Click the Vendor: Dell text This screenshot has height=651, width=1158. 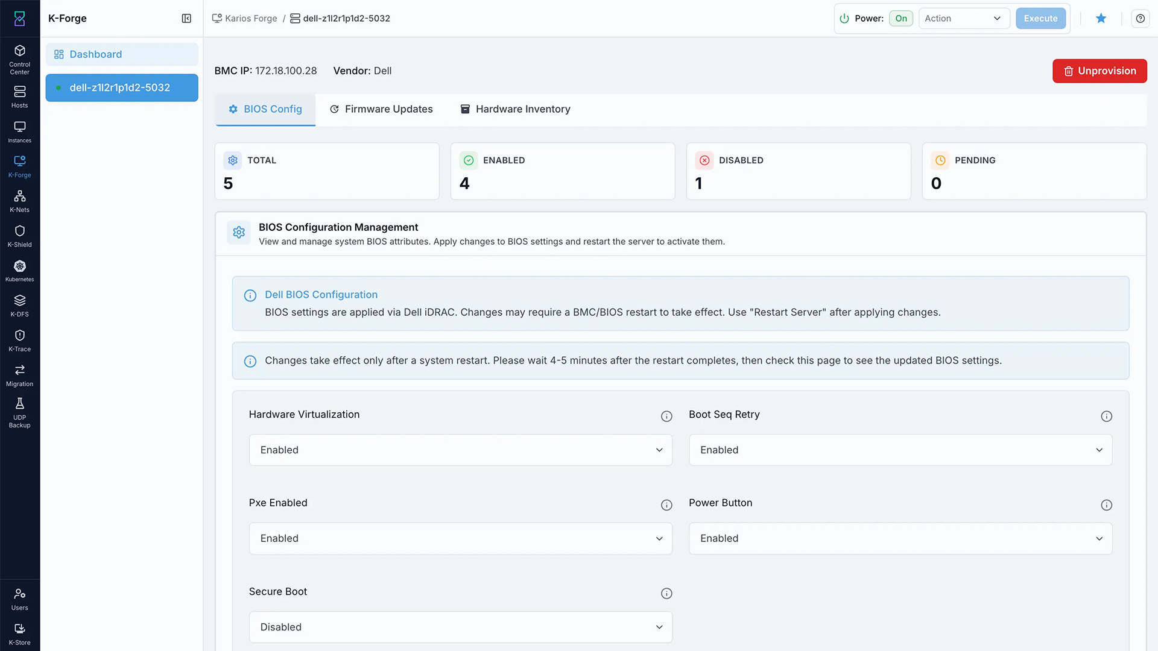coord(362,71)
